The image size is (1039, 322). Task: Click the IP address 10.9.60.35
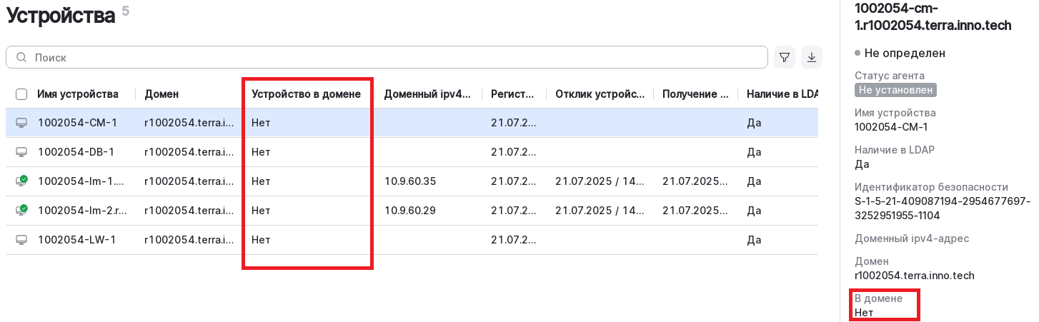click(x=409, y=181)
